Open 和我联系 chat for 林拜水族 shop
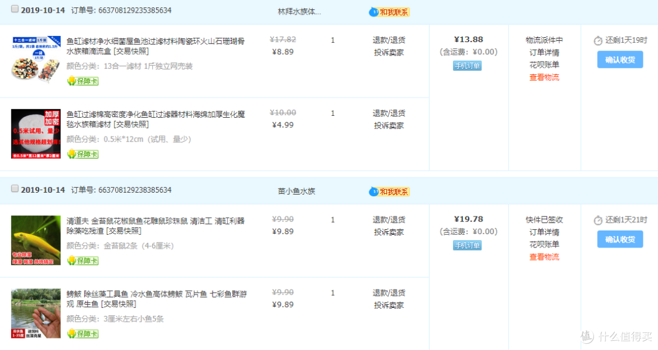 (x=389, y=12)
